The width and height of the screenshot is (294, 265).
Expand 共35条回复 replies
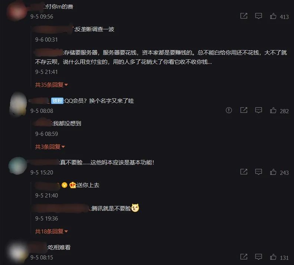(x=51, y=85)
